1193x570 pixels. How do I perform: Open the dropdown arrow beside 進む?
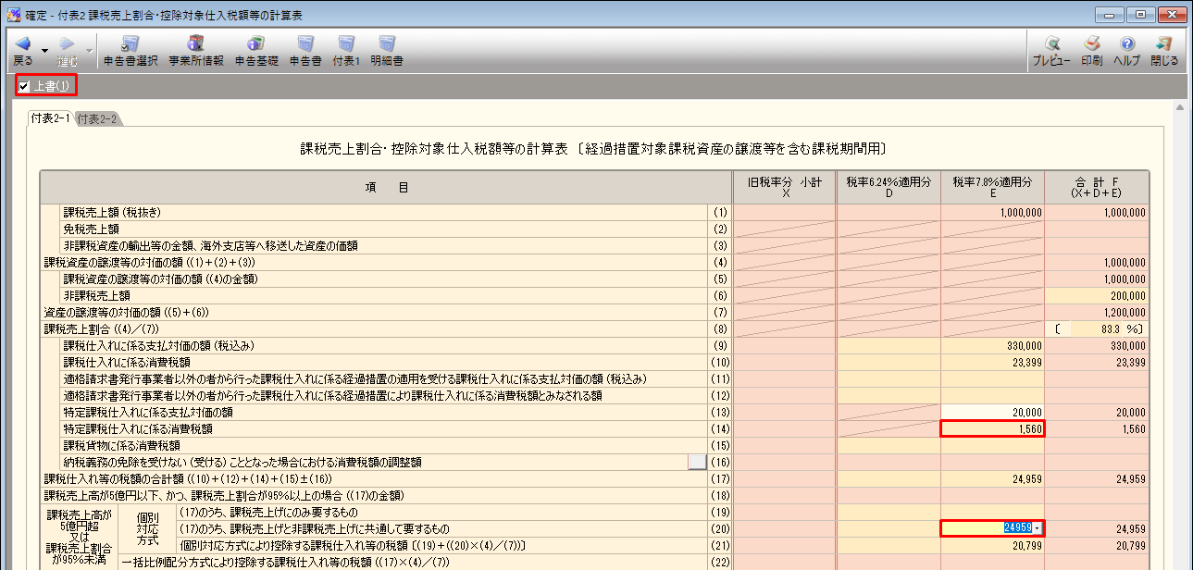tap(90, 51)
